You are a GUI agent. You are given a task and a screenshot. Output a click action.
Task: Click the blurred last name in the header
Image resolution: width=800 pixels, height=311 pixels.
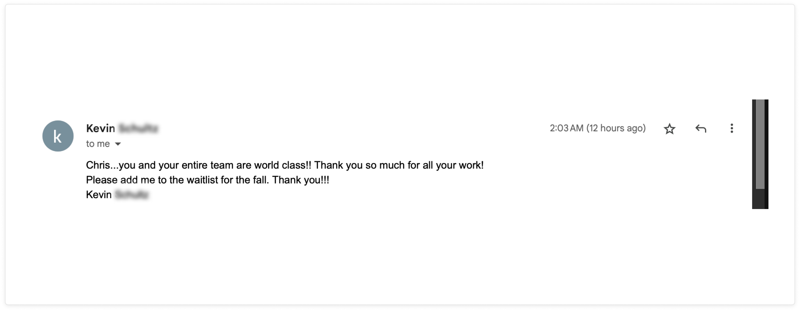coord(138,128)
